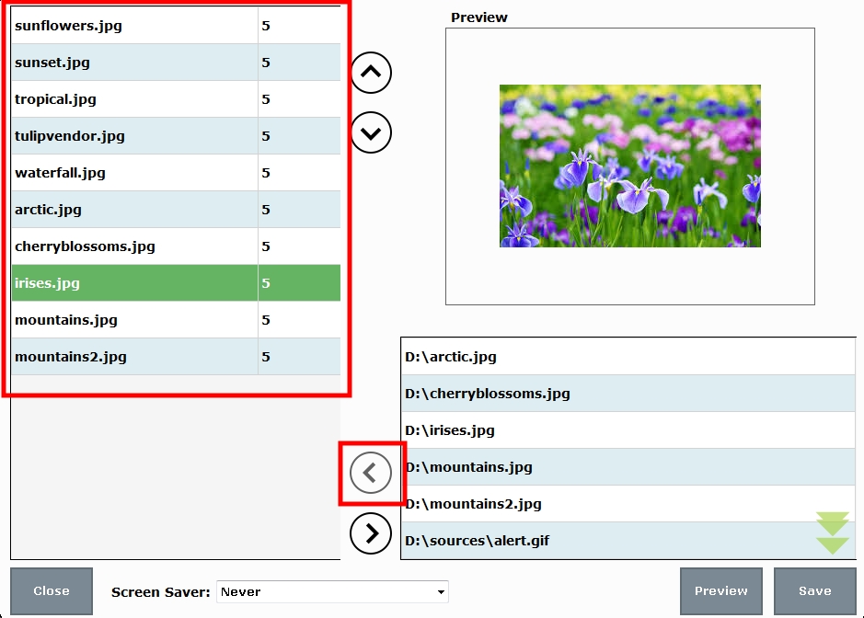This screenshot has height=618, width=864.
Task: Remove the selected image from the slideshow
Action: coord(370,533)
